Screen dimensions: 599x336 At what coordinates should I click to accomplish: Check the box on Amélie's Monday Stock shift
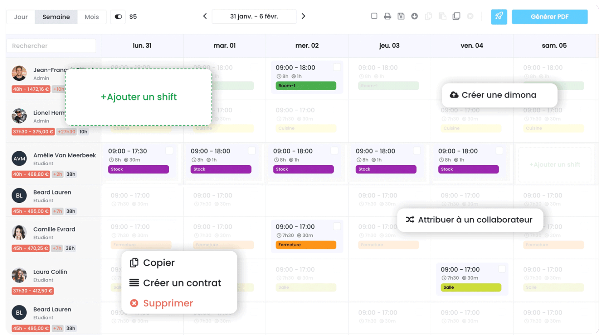click(169, 151)
